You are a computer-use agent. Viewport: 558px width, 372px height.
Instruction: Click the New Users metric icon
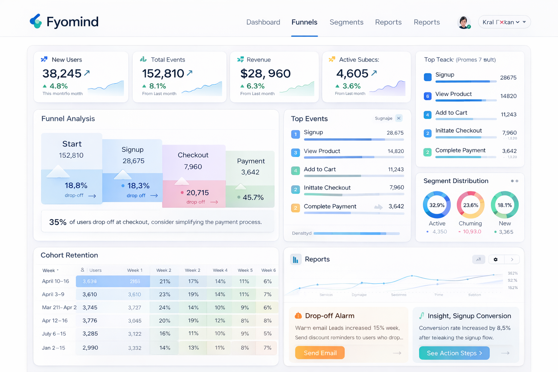click(x=44, y=59)
